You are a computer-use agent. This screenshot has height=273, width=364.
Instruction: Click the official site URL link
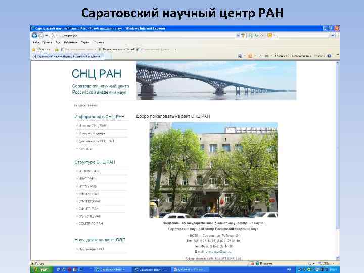point(228,258)
